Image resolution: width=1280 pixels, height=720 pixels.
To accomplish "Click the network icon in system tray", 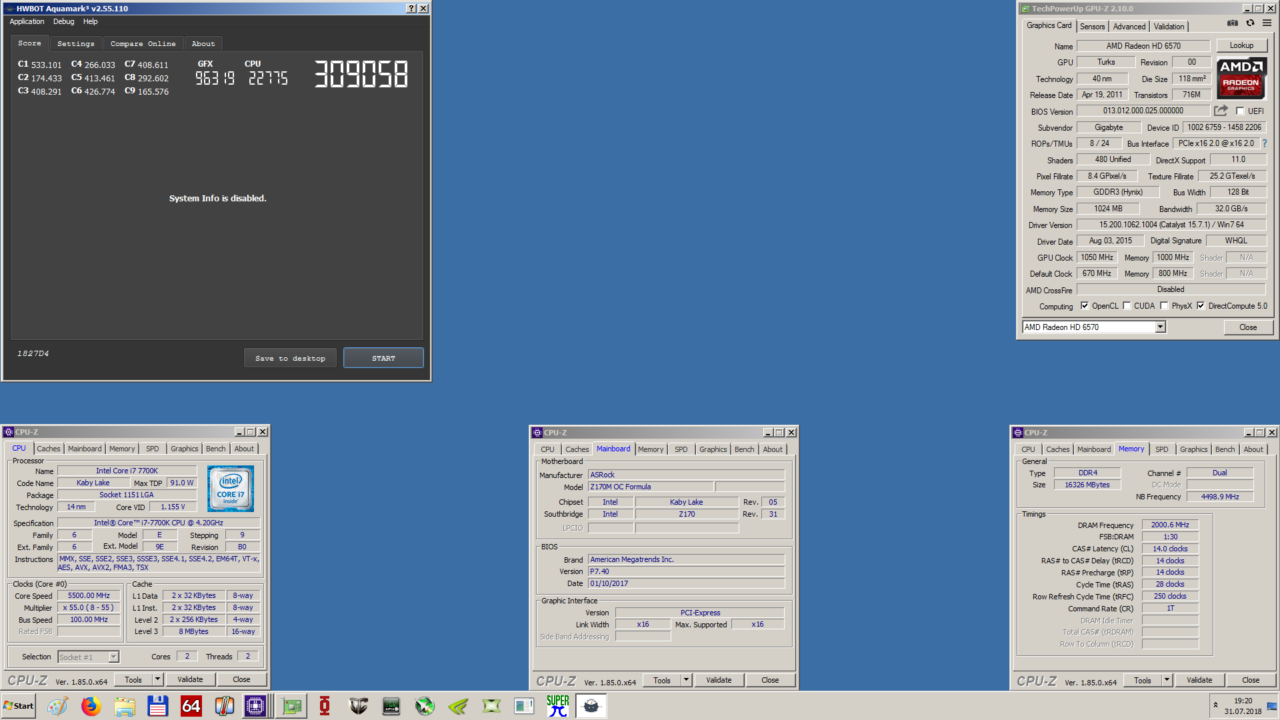I will [1271, 706].
